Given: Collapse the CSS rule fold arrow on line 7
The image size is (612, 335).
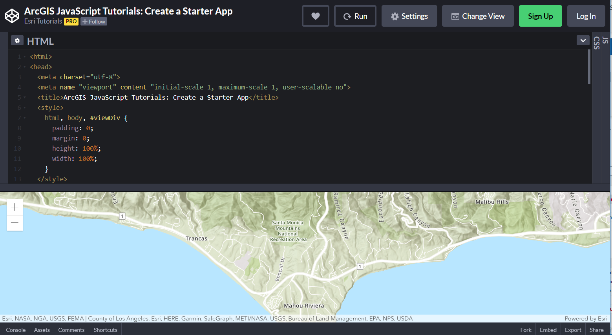Looking at the screenshot, I should 25,118.
